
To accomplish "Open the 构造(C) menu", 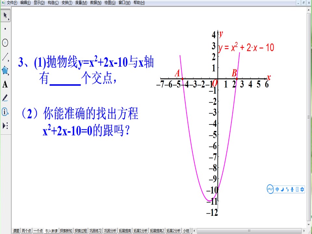I will point(53,3).
